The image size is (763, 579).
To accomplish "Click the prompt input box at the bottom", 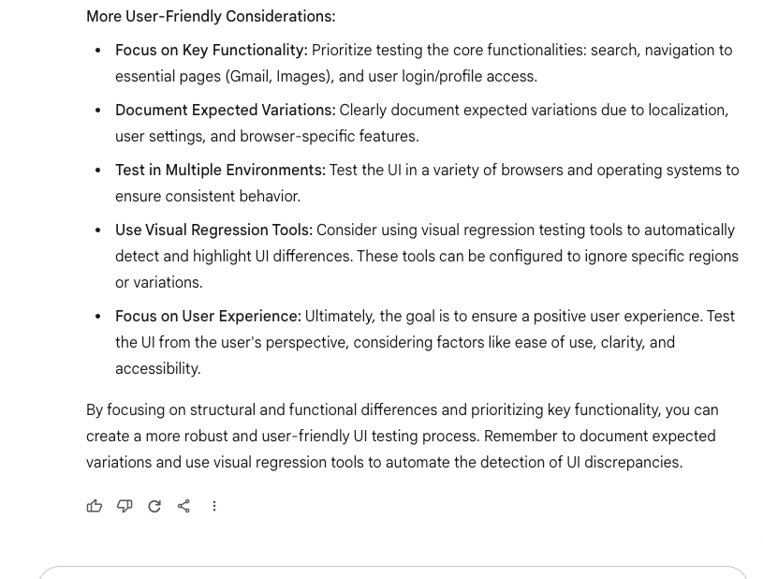I will coord(393,572).
